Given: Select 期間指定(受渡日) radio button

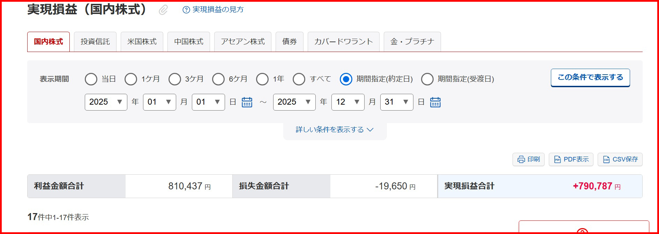Looking at the screenshot, I should pyautogui.click(x=427, y=79).
